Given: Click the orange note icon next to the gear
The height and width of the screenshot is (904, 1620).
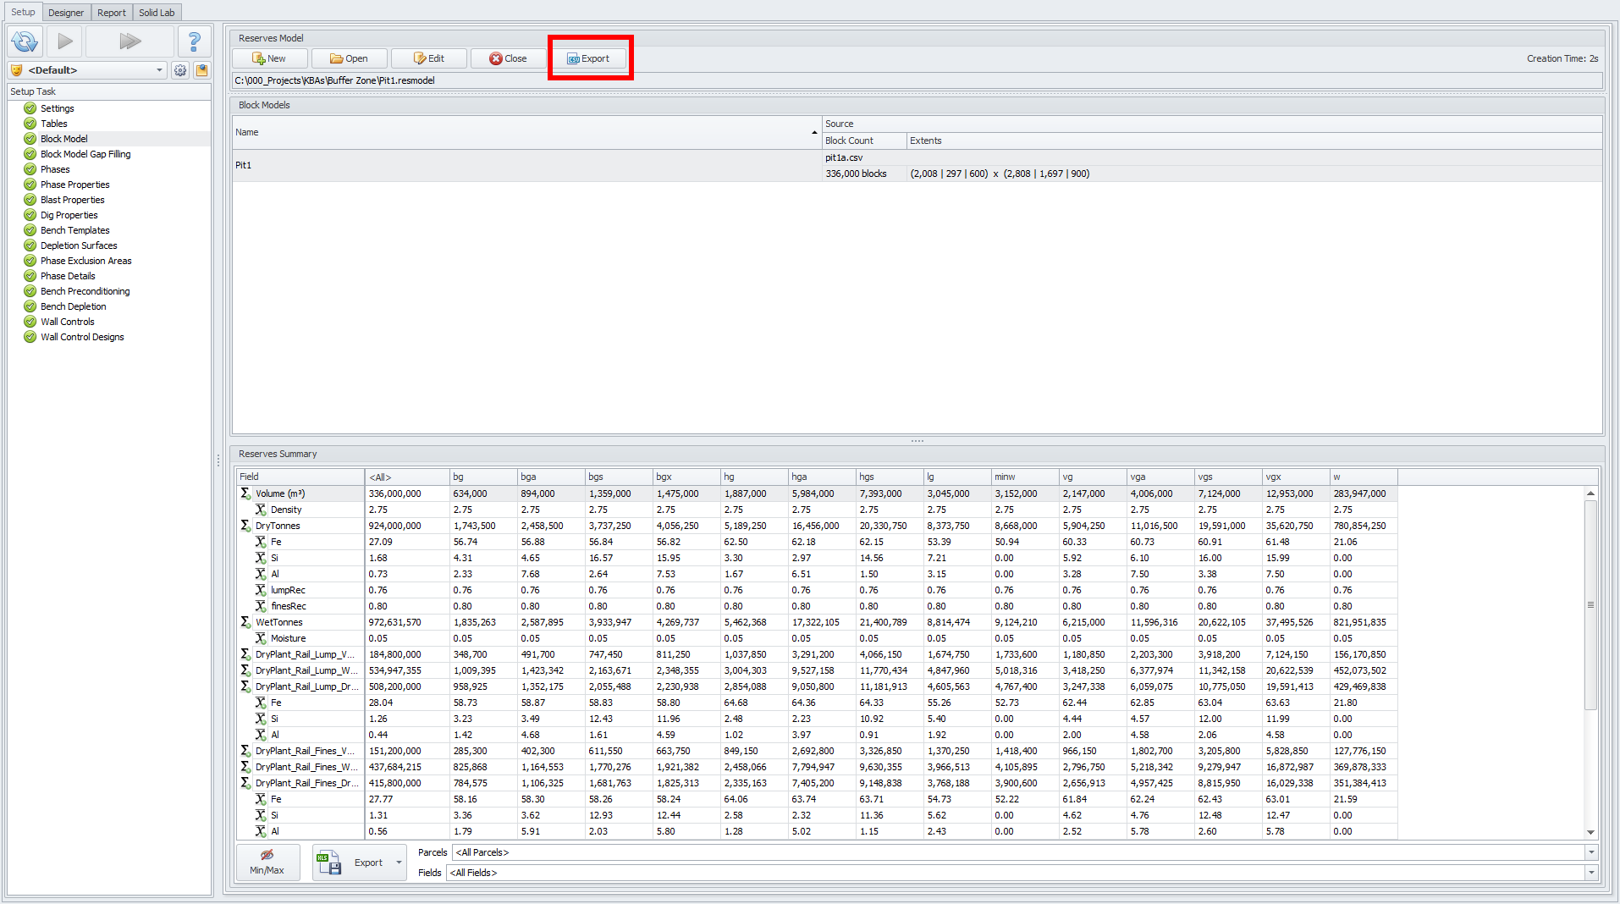Looking at the screenshot, I should (201, 70).
